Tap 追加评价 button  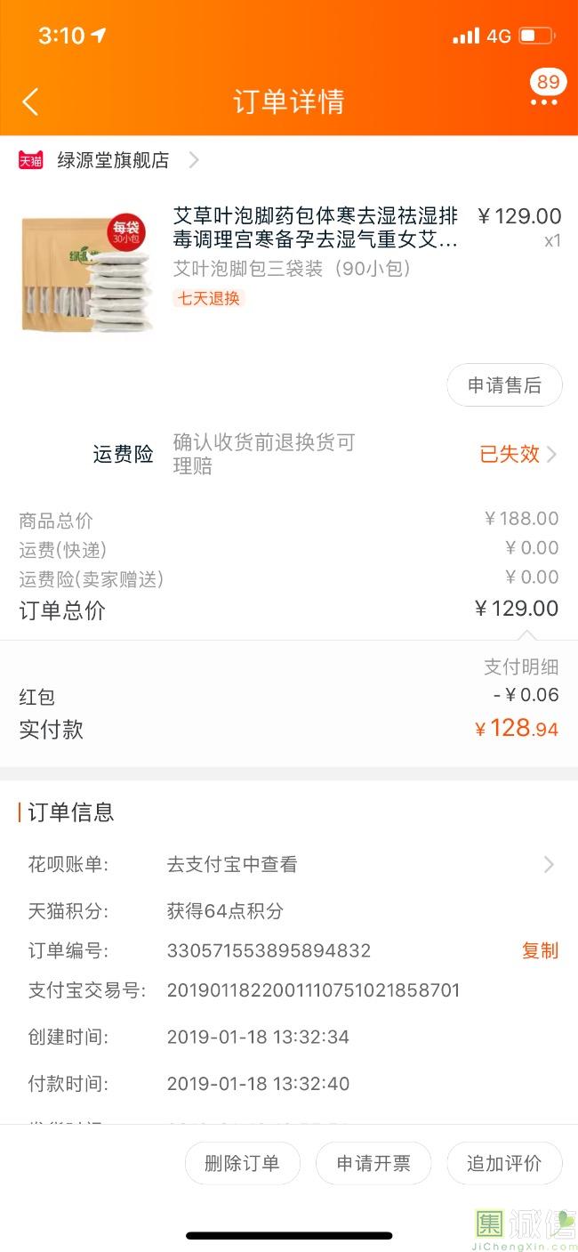504,1163
